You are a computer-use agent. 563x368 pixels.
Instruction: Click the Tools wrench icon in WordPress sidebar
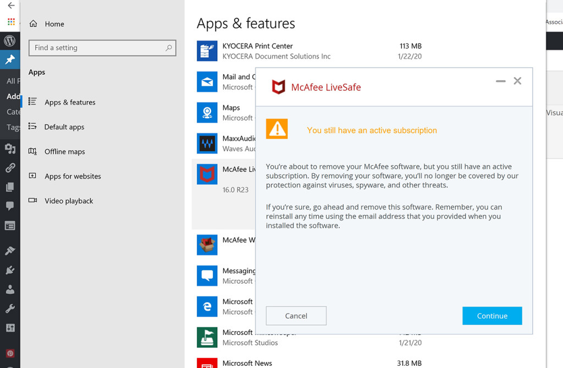pyautogui.click(x=10, y=309)
